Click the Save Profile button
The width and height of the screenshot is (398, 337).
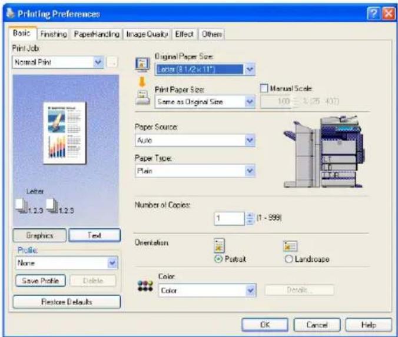pos(41,281)
